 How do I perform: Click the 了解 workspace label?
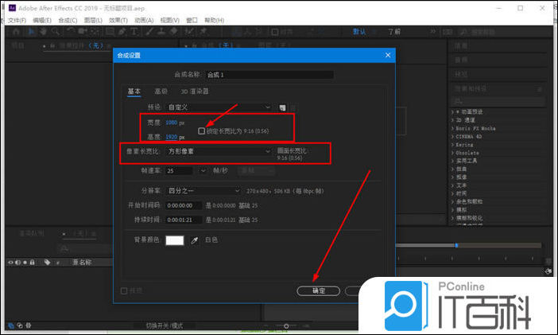[x=394, y=32]
